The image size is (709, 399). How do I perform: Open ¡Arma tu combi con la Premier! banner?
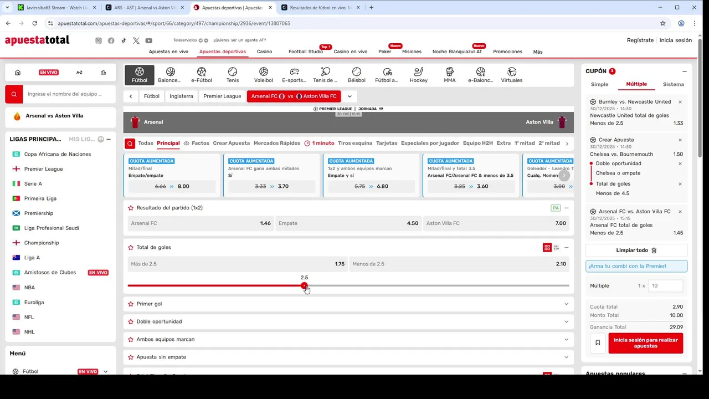[x=636, y=266]
